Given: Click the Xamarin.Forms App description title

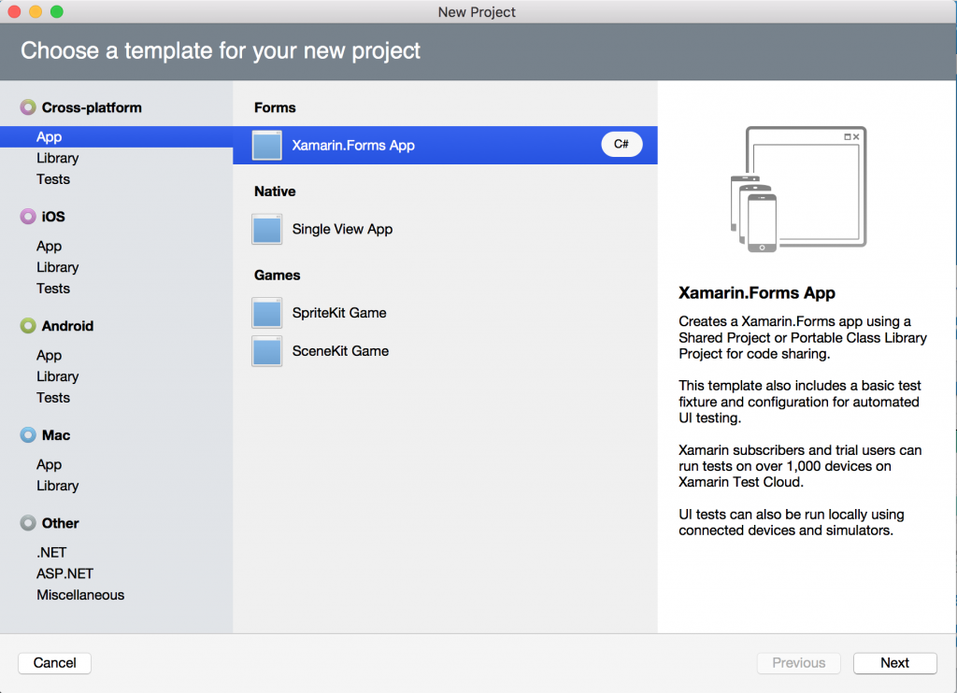Looking at the screenshot, I should pos(757,293).
